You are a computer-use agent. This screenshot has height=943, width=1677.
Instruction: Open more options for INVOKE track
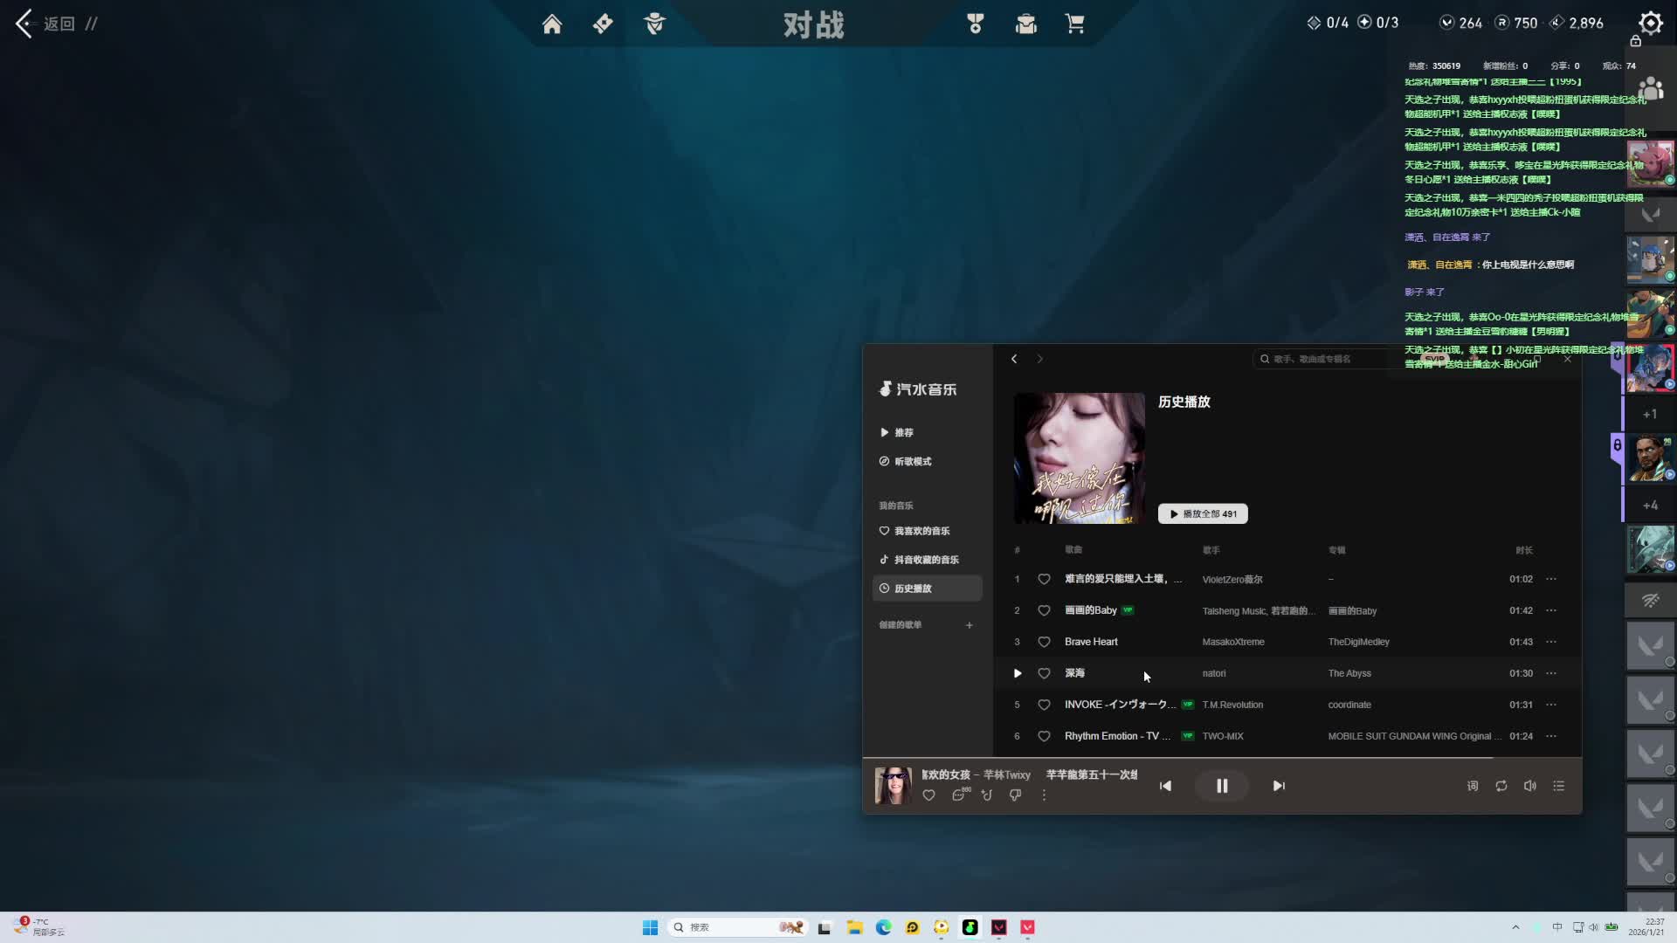[x=1551, y=705]
